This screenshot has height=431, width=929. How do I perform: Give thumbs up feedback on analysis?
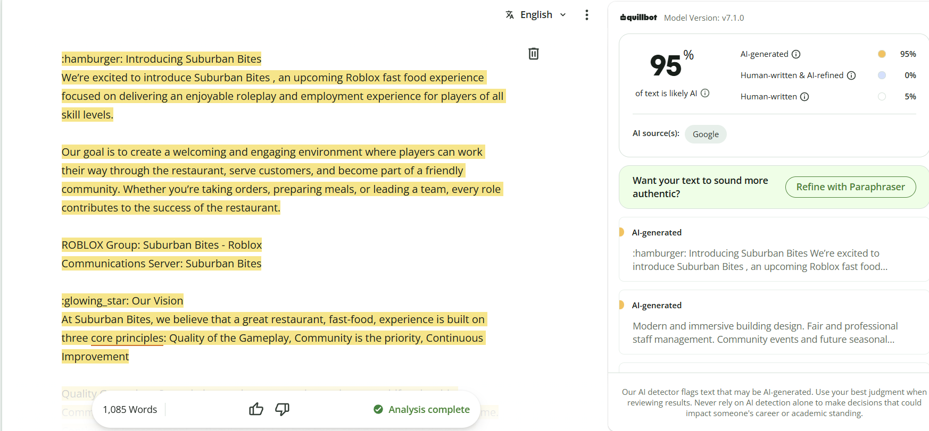click(256, 409)
